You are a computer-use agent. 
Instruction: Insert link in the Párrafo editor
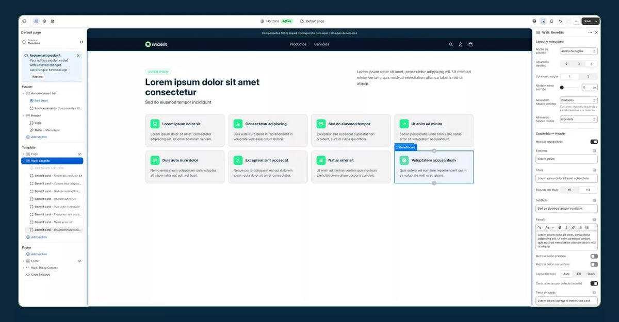click(x=573, y=227)
